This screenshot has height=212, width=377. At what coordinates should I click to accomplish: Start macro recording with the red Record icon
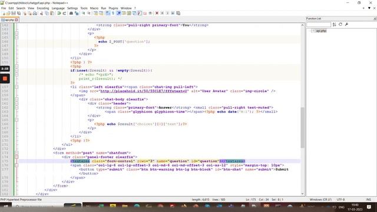[x=157, y=13]
